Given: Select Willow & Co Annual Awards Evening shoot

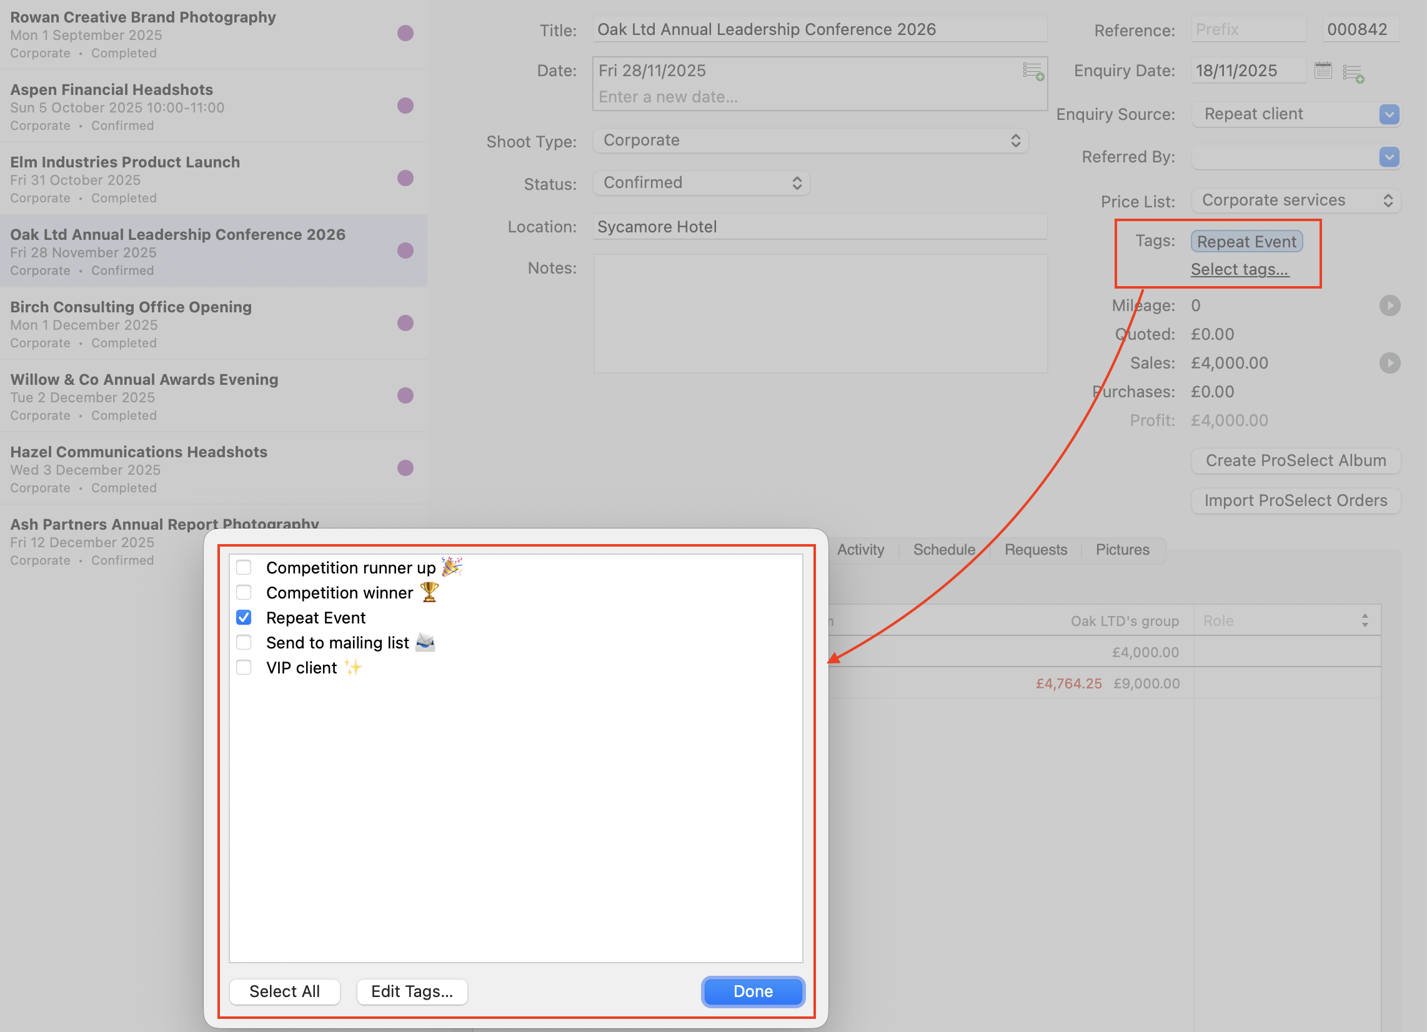Looking at the screenshot, I should point(213,396).
